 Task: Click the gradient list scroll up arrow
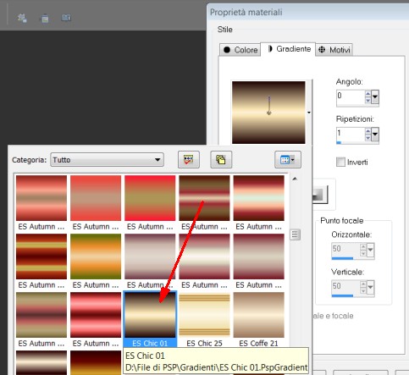coord(295,179)
